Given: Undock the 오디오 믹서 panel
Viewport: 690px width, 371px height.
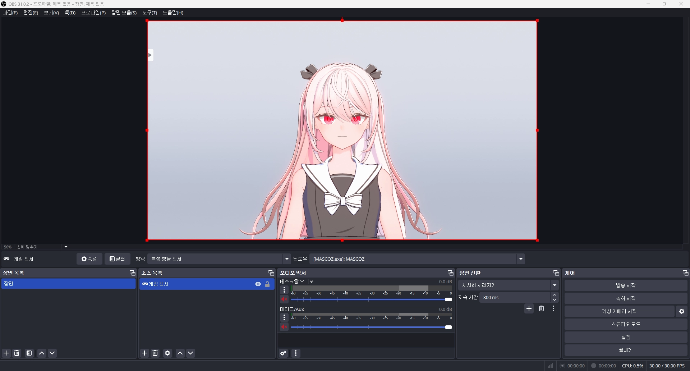Looking at the screenshot, I should [450, 273].
